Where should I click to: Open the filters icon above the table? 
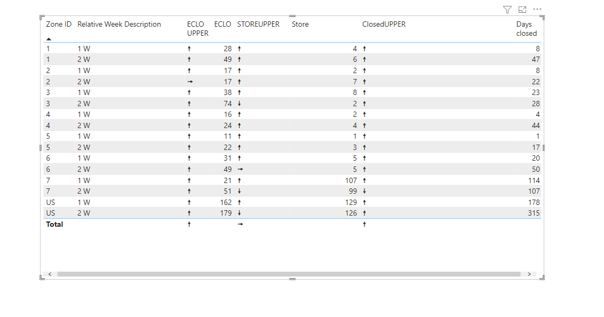[x=507, y=10]
